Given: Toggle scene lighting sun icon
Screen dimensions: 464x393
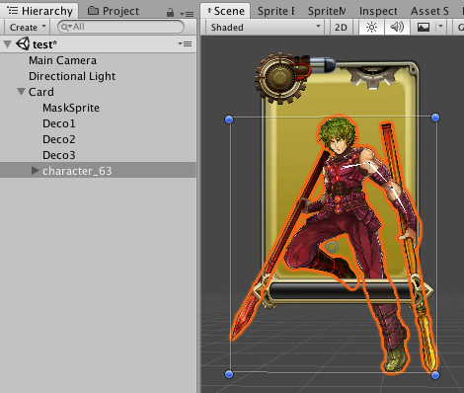Looking at the screenshot, I should coord(371,27).
